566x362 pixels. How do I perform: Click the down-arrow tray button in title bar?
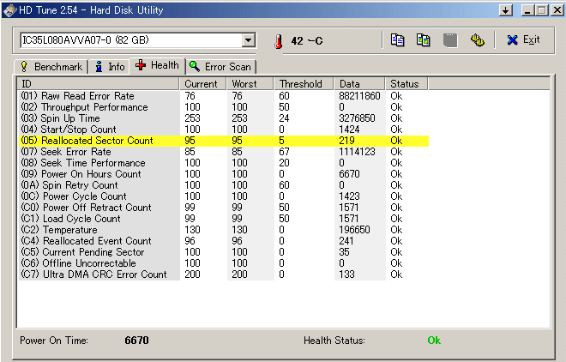506,10
